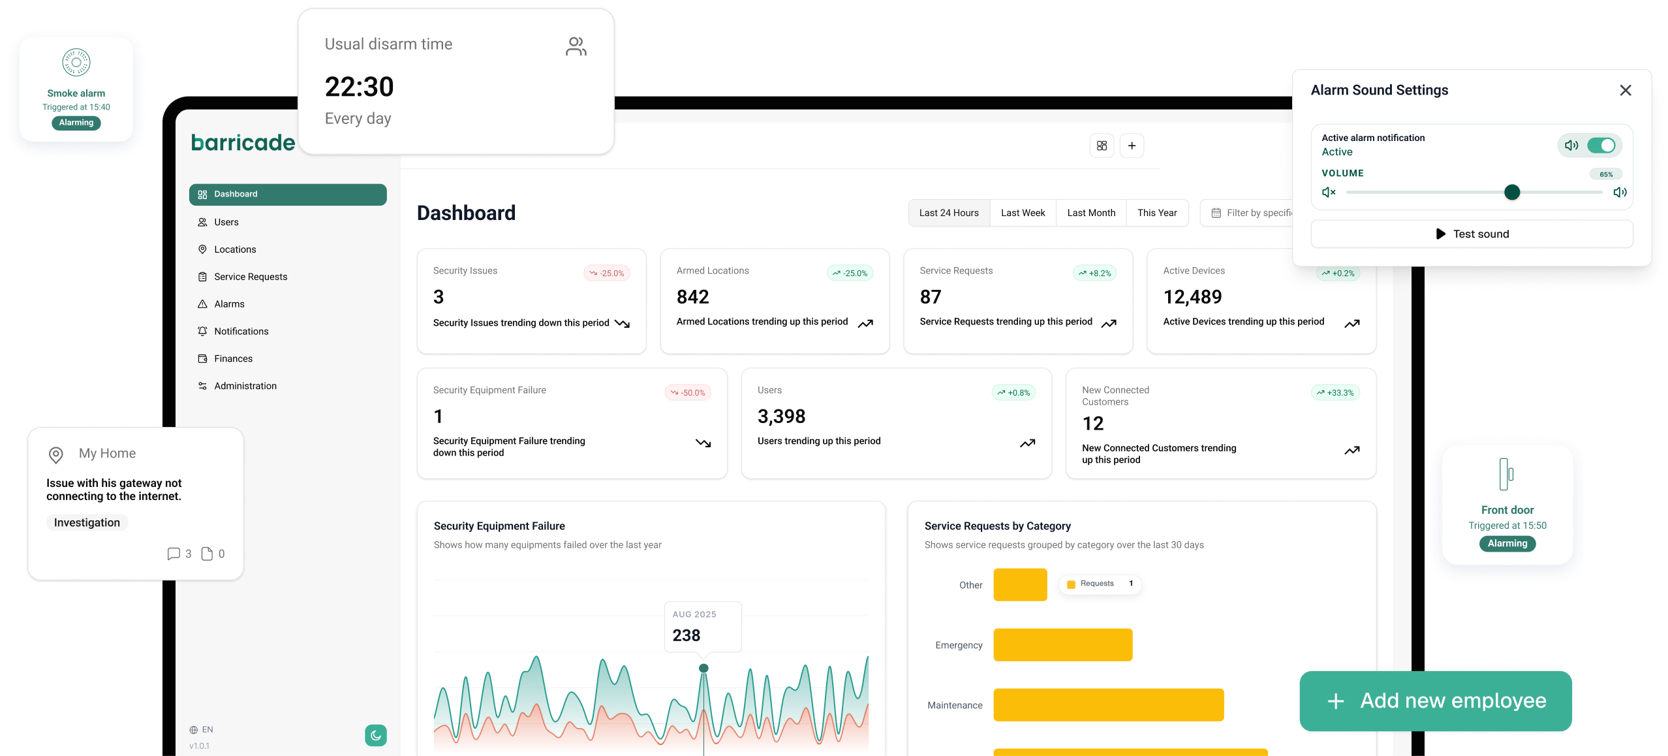Click the calendar icon in date filter

tap(1216, 213)
